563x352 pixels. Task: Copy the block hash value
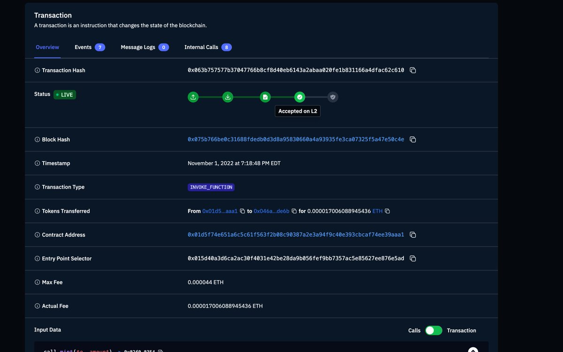413,140
